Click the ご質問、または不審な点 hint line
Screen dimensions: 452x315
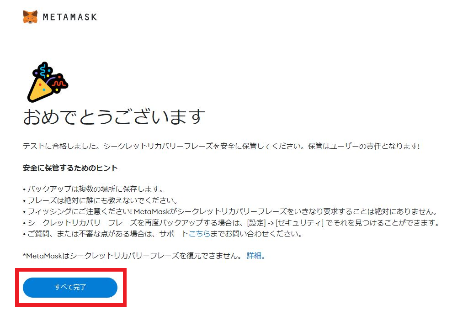(x=163, y=234)
